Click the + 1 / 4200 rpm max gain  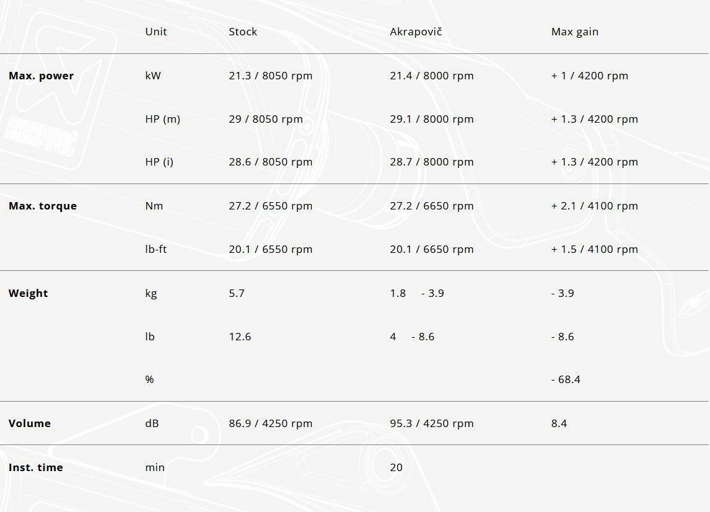pos(589,76)
